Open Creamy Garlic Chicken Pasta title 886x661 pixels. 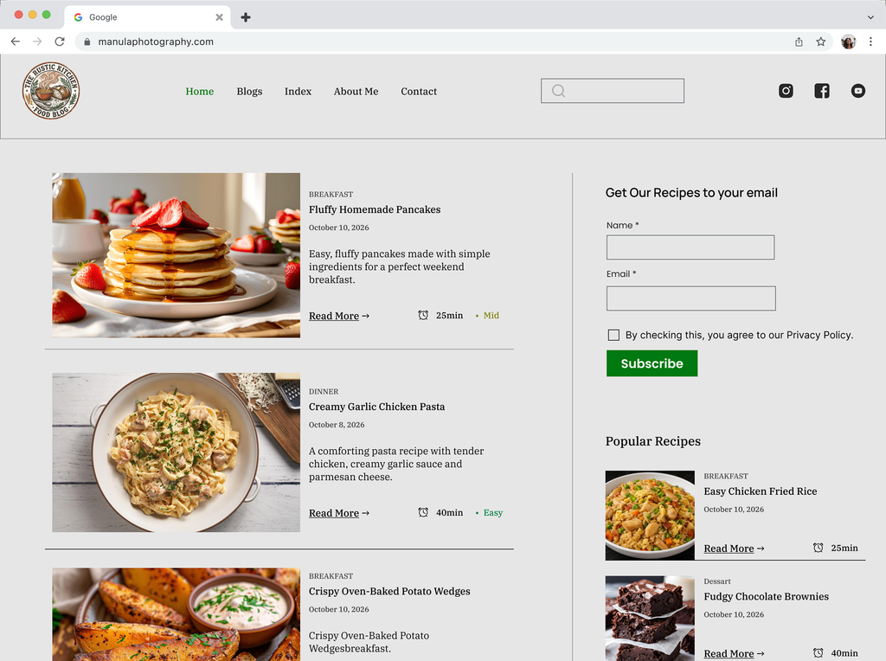coord(376,407)
